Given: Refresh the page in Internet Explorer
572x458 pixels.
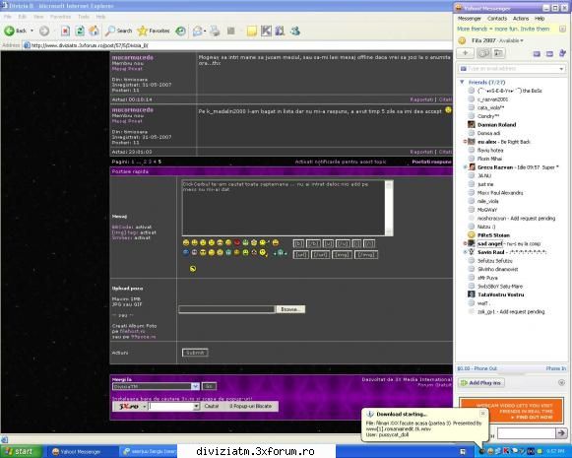Looking at the screenshot, I should click(x=80, y=31).
